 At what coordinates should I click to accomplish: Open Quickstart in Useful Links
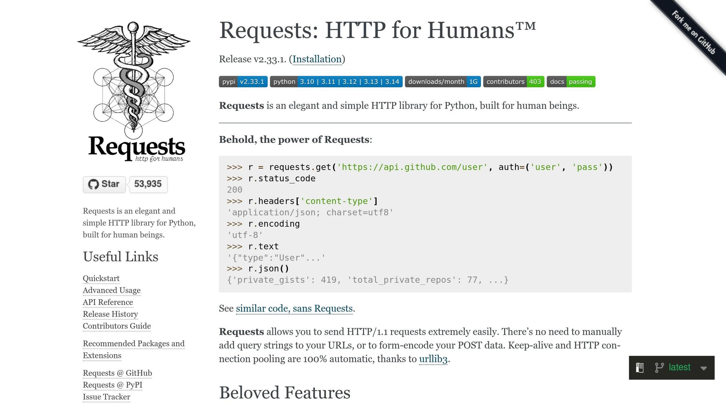pos(101,278)
